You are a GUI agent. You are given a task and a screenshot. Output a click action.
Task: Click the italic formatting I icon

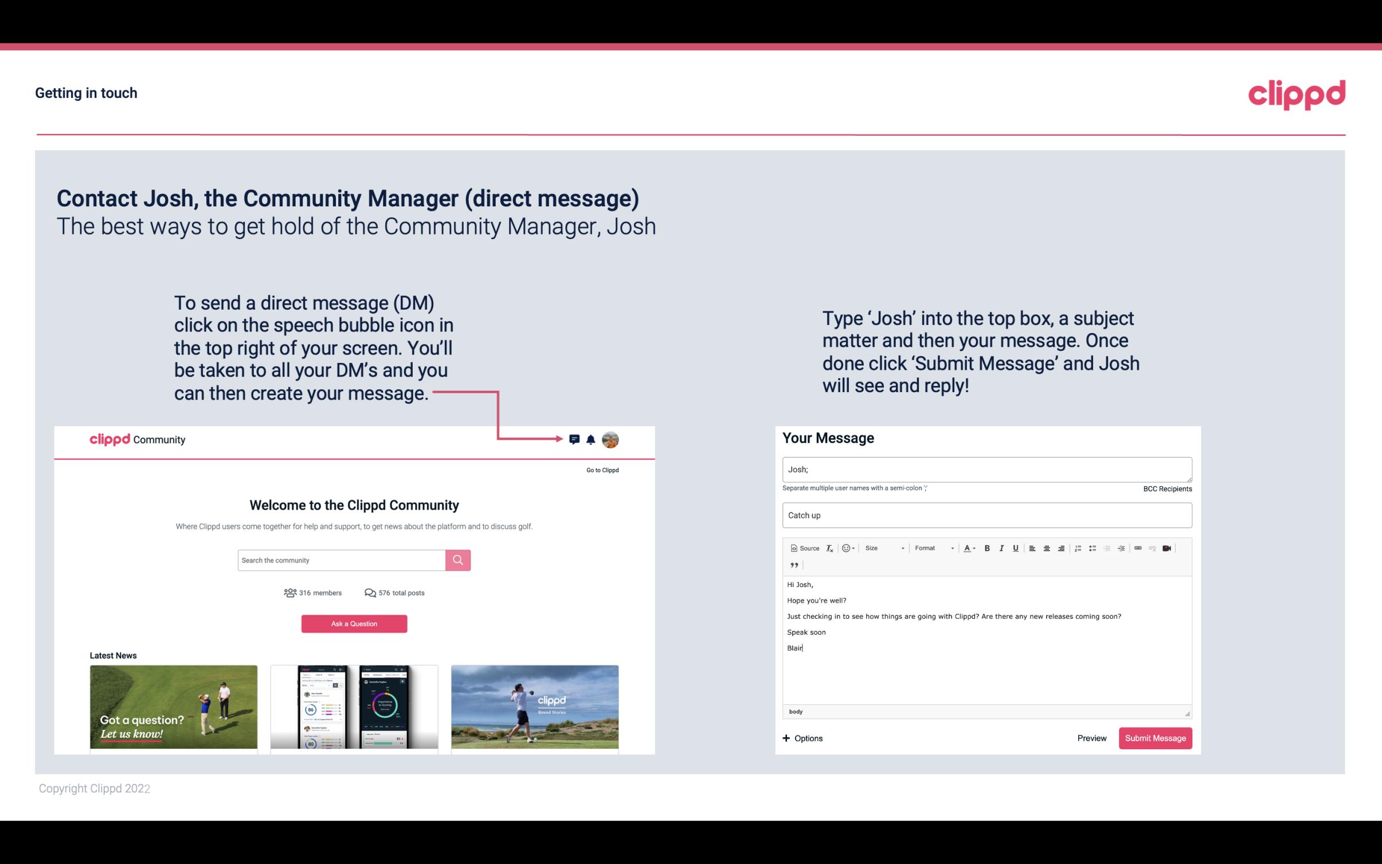pyautogui.click(x=1000, y=549)
